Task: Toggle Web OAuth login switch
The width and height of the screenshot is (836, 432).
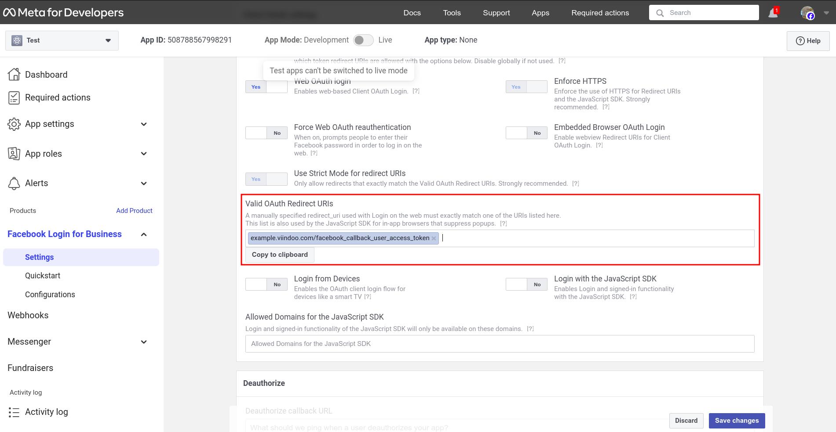Action: coord(266,87)
